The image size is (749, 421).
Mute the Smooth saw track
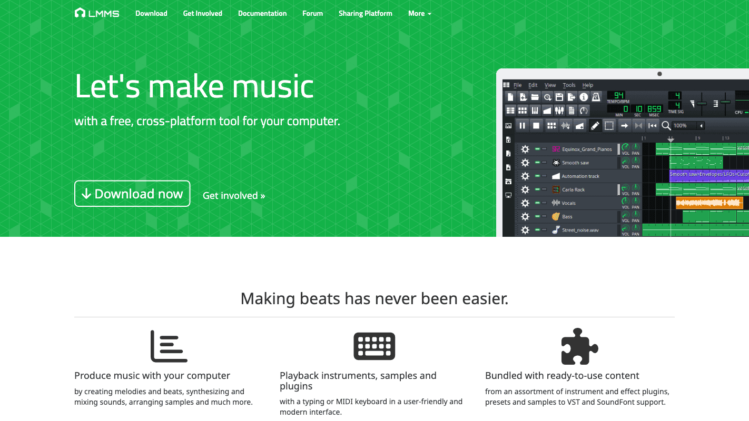point(537,163)
